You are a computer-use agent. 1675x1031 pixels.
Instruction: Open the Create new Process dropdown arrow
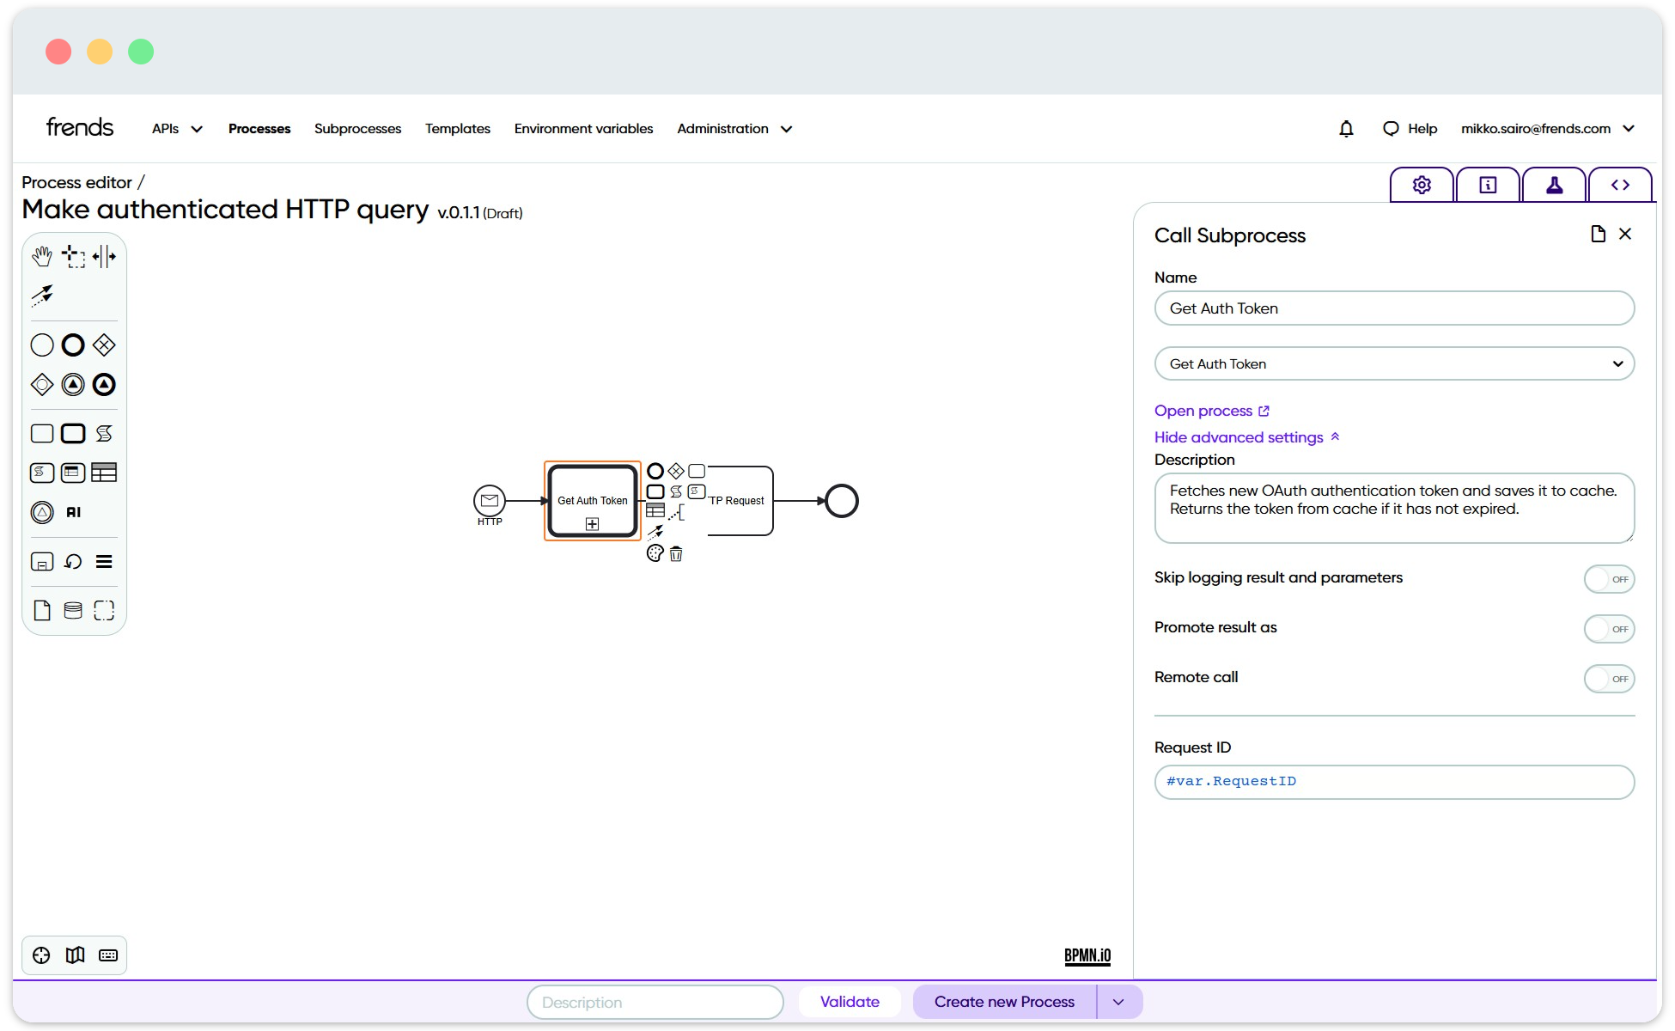click(x=1118, y=1002)
